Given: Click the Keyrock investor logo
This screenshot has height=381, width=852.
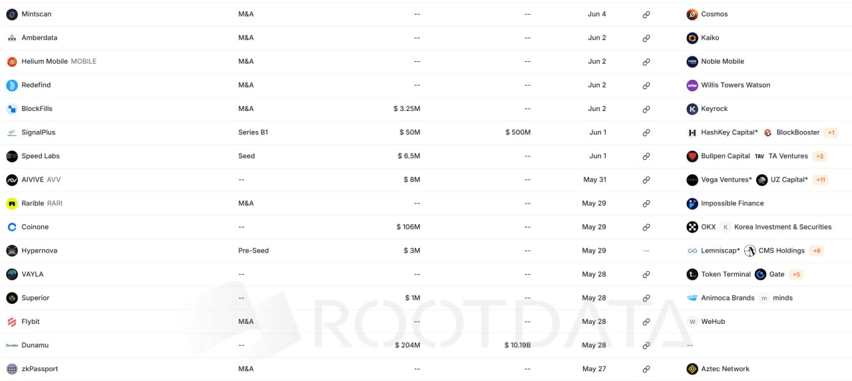Looking at the screenshot, I should (x=692, y=108).
